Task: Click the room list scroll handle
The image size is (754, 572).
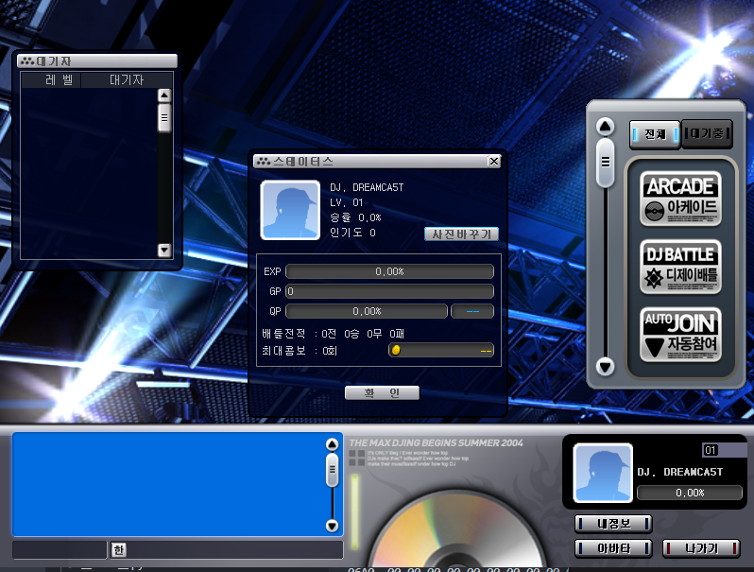Action: [x=606, y=162]
